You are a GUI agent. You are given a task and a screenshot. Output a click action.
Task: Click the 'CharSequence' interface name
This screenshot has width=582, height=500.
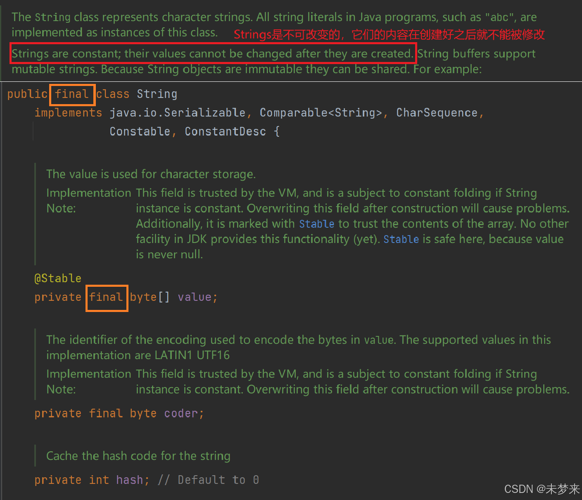pyautogui.click(x=437, y=113)
